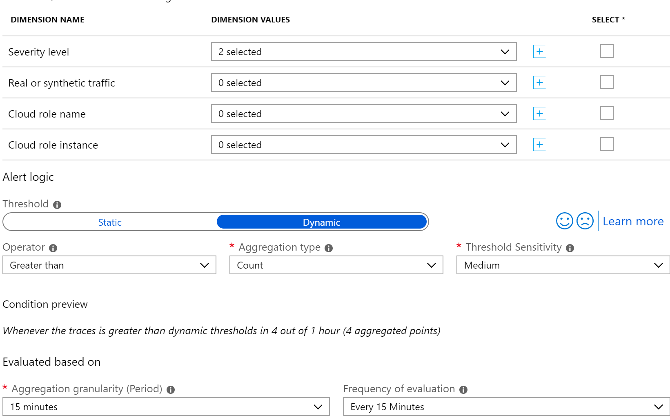
Task: Select the Dynamic threshold option
Action: point(321,222)
